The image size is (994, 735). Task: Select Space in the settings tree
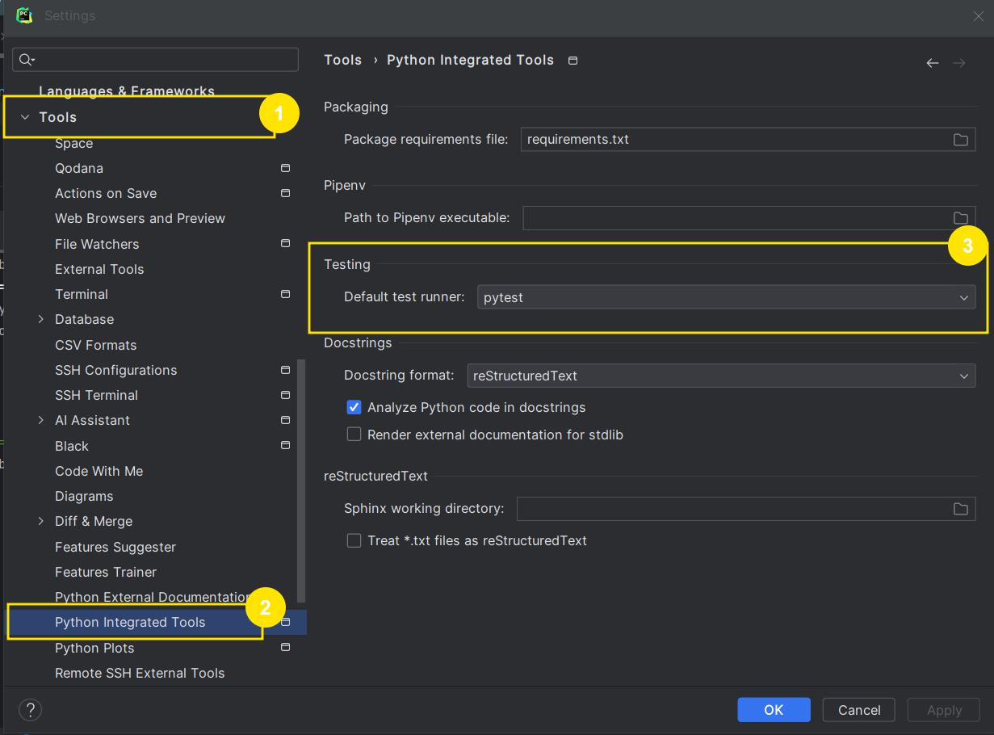click(73, 143)
